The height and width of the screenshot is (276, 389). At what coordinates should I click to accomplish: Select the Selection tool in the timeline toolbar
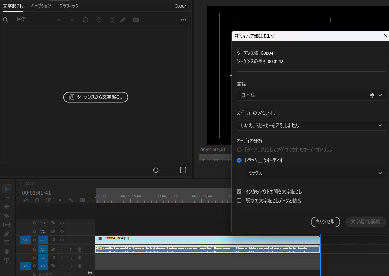tap(7, 189)
